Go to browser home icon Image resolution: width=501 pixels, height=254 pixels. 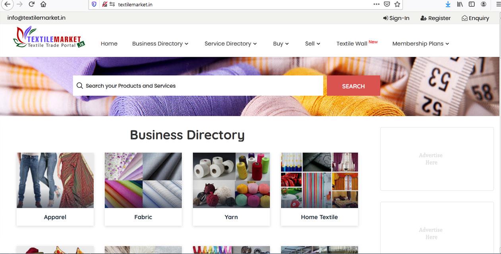point(43,4)
